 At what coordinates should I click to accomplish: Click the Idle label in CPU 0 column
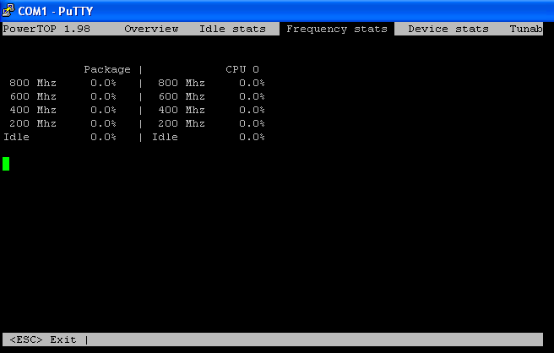coord(165,137)
